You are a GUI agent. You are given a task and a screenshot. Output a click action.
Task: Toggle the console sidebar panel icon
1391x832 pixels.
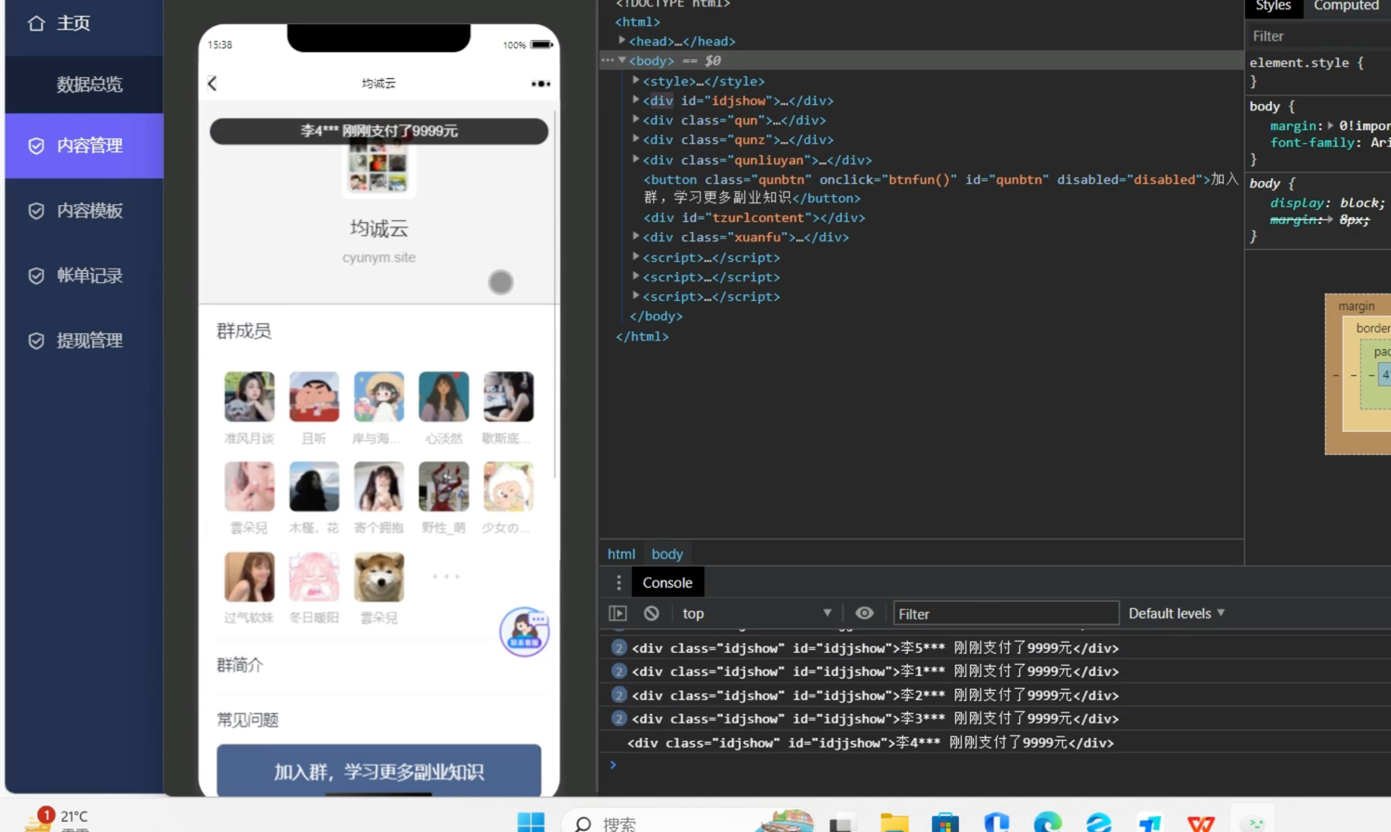pyautogui.click(x=618, y=614)
